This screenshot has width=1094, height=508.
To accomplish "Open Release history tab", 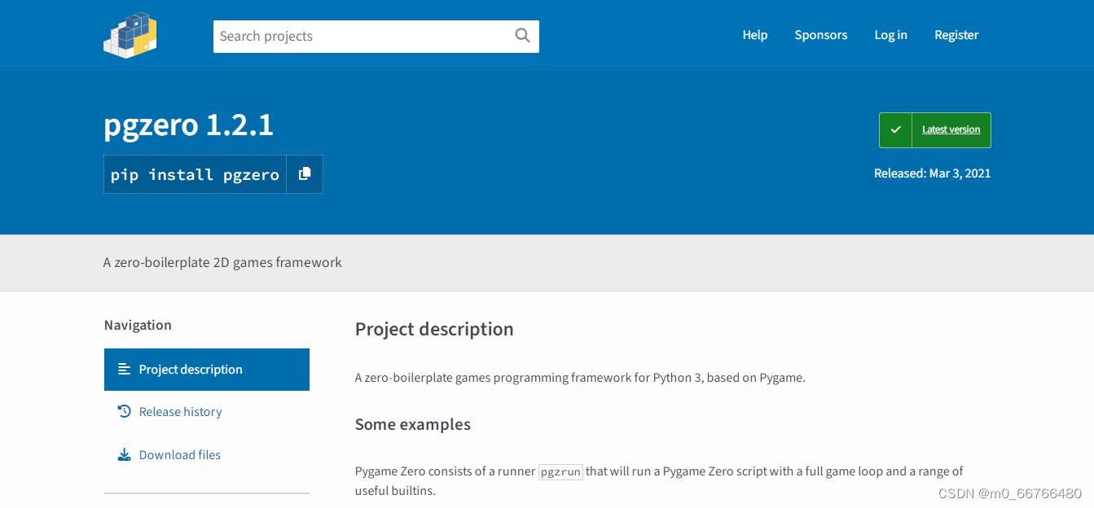I will tap(207, 412).
